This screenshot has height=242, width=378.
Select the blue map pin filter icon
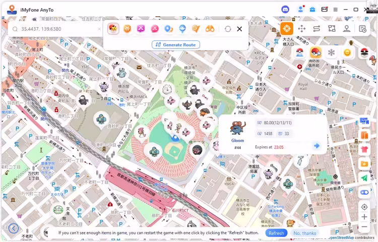click(x=168, y=29)
